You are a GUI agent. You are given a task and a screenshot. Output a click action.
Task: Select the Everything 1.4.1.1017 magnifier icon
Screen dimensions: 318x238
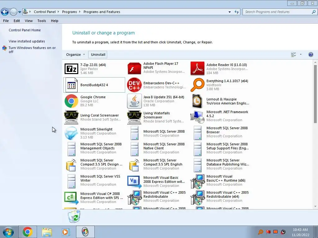(197, 85)
